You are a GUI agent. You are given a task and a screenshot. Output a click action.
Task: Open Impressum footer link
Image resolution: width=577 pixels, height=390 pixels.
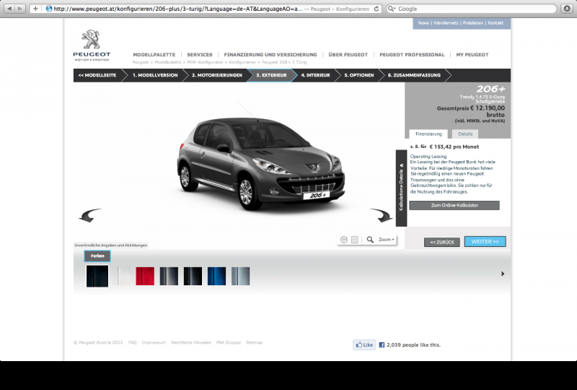point(154,342)
